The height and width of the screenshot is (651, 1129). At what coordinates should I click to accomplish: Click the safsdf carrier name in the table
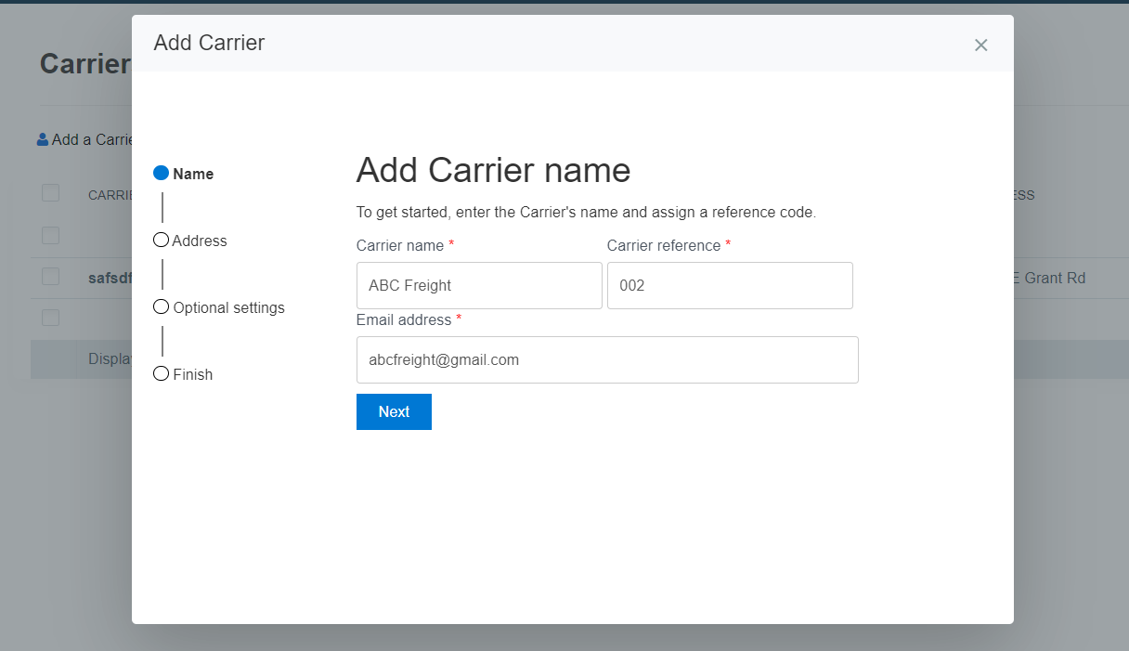tap(111, 277)
